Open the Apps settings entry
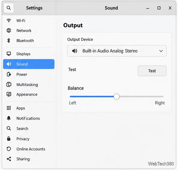The height and width of the screenshot is (170, 178). (29, 108)
